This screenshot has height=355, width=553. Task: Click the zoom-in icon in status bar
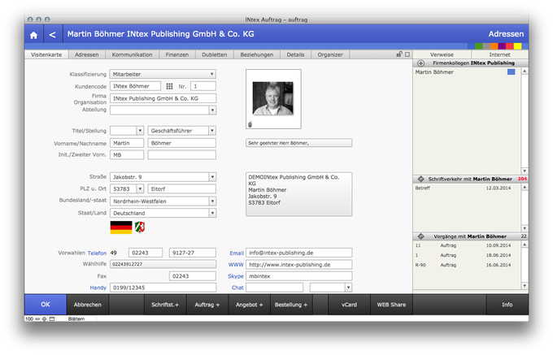click(x=45, y=318)
